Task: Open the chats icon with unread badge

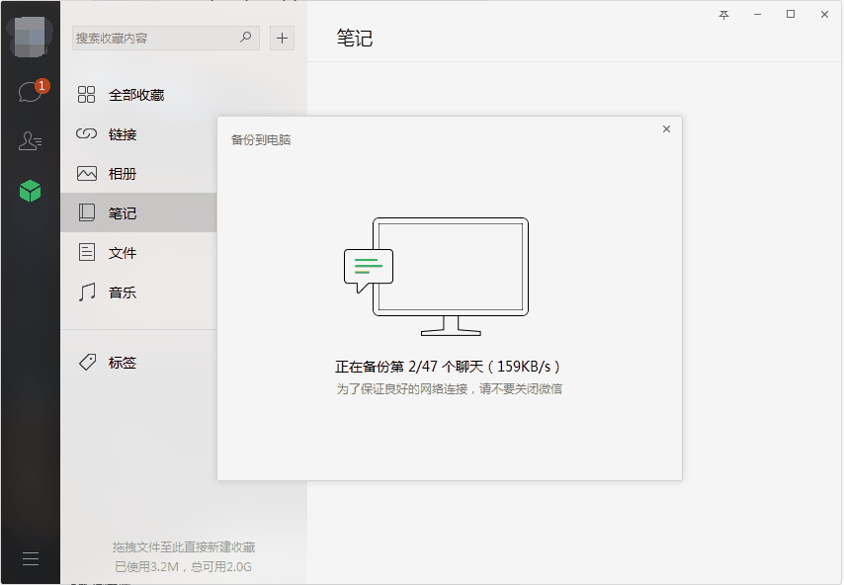Action: 31,92
